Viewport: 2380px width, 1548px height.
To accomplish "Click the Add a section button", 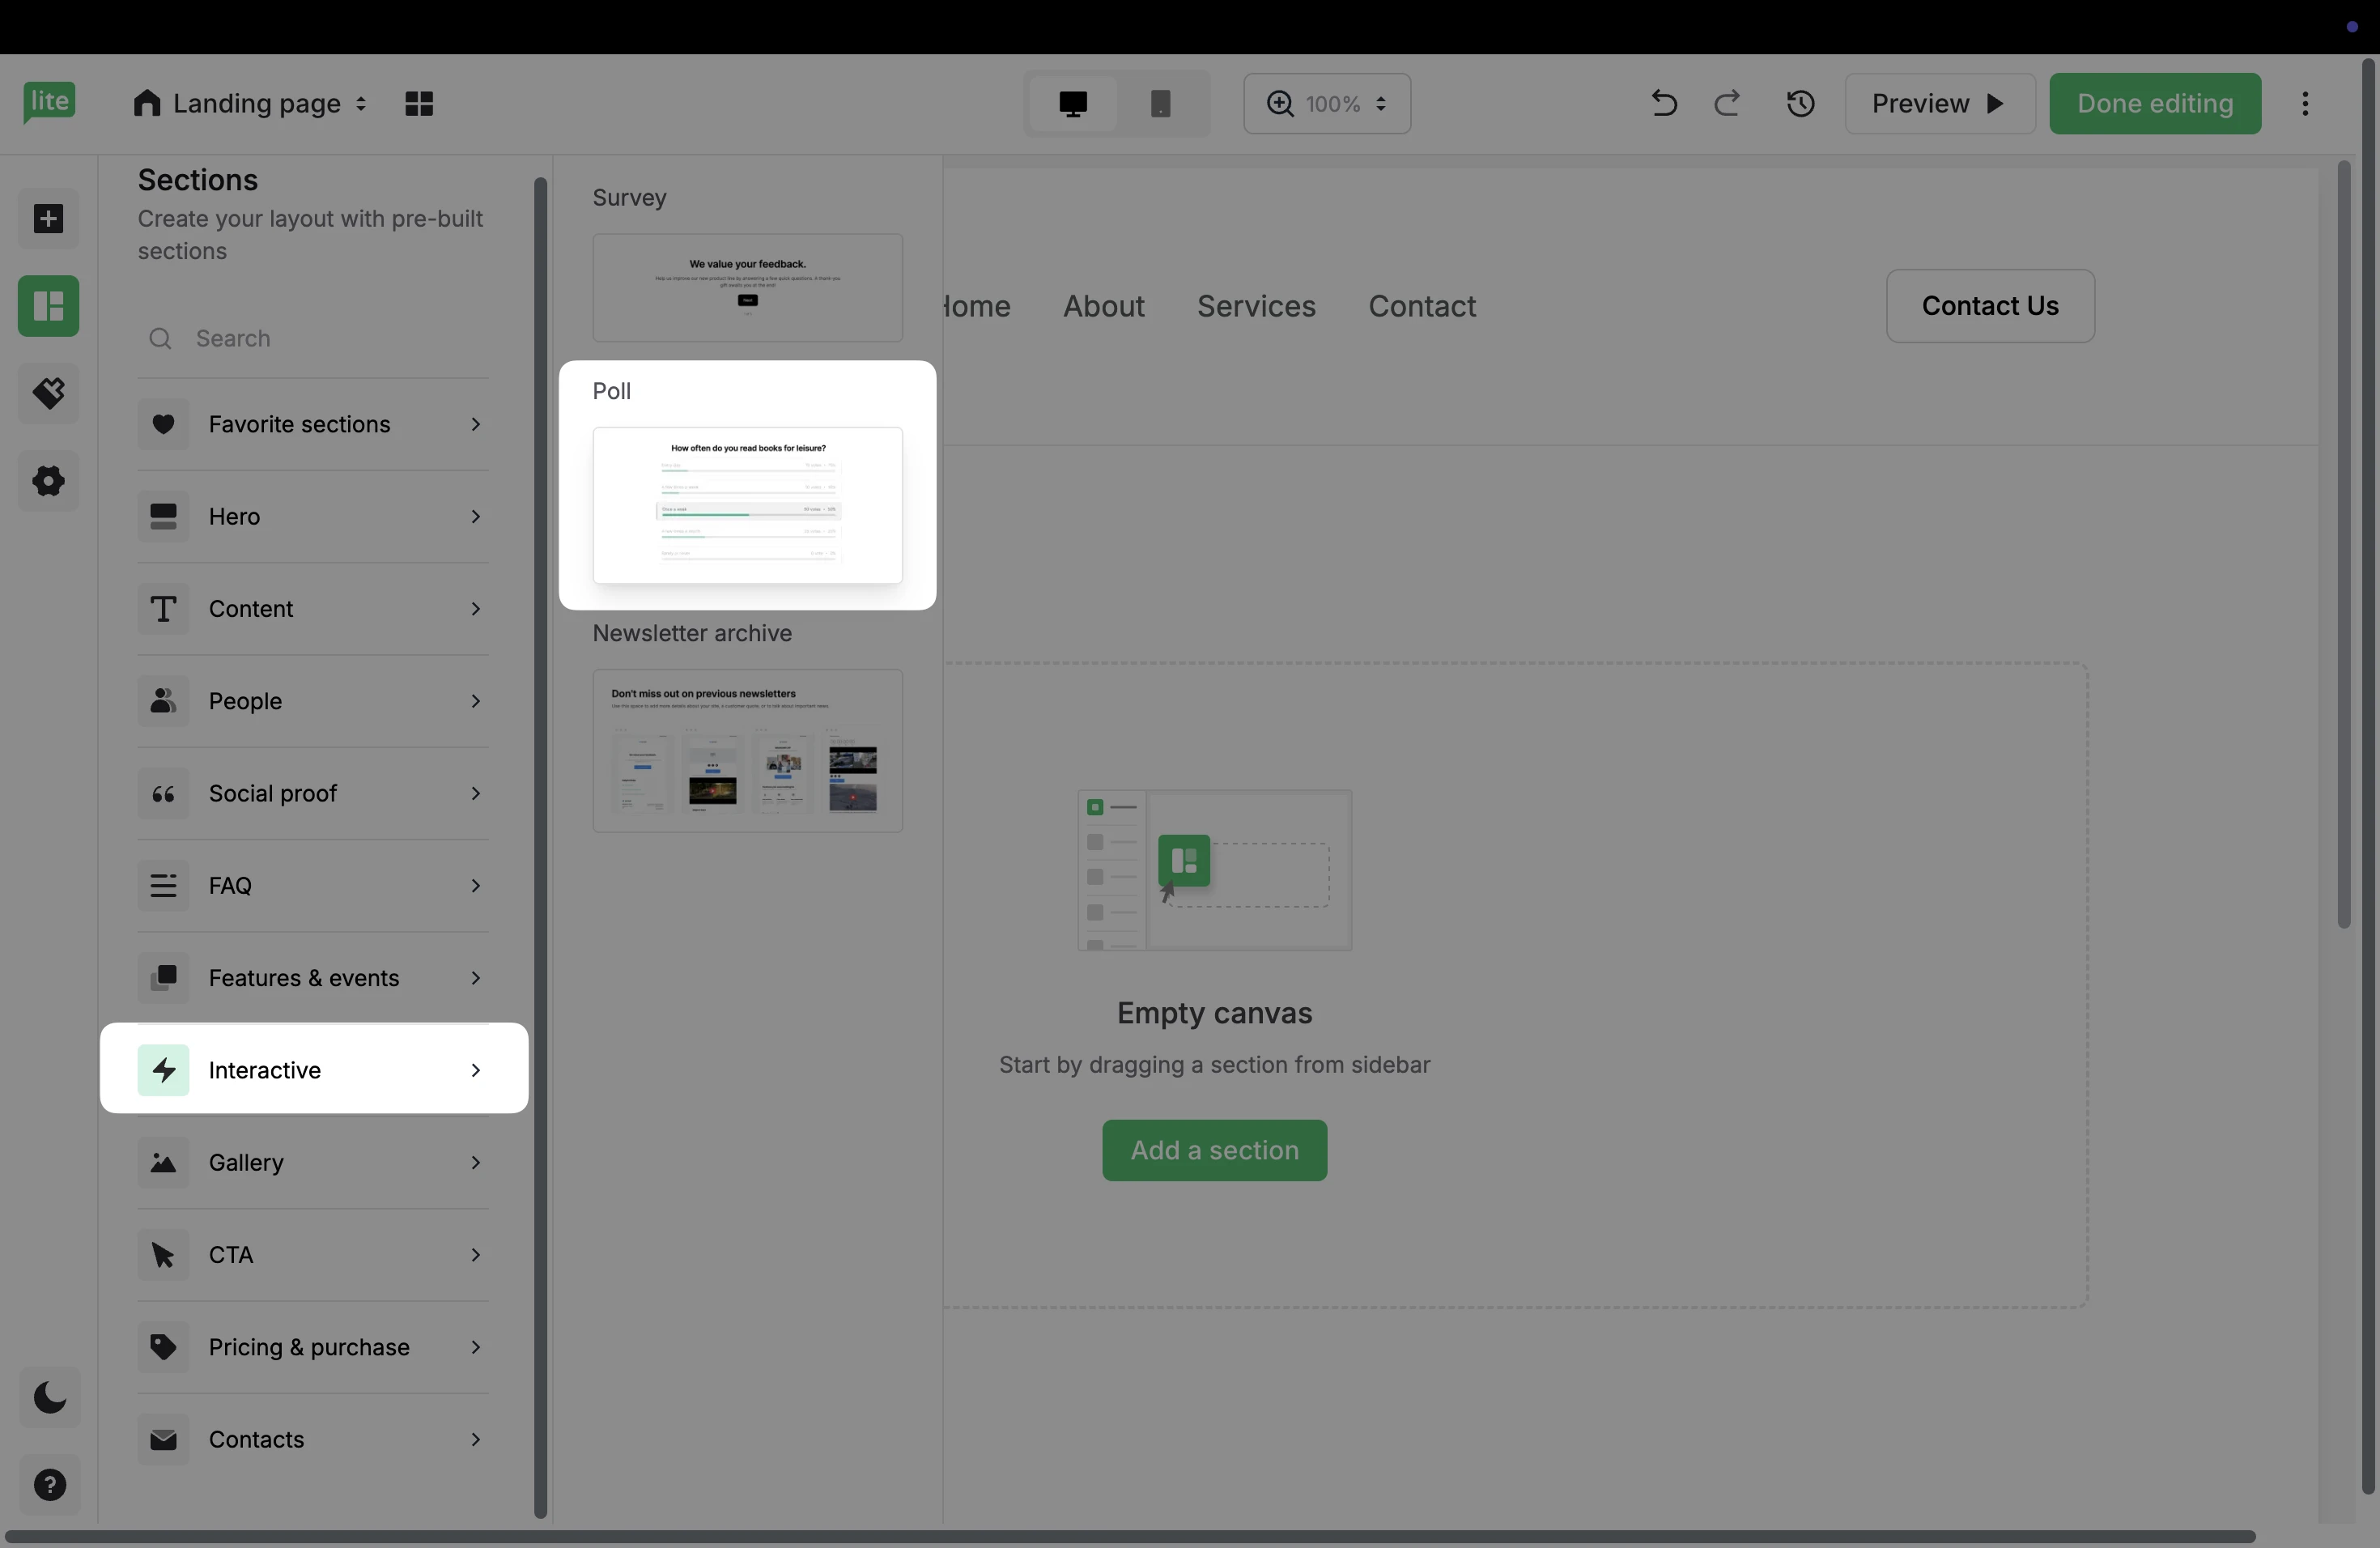I will coord(1214,1150).
